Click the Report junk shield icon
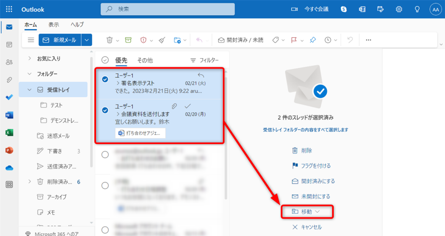 [143, 40]
